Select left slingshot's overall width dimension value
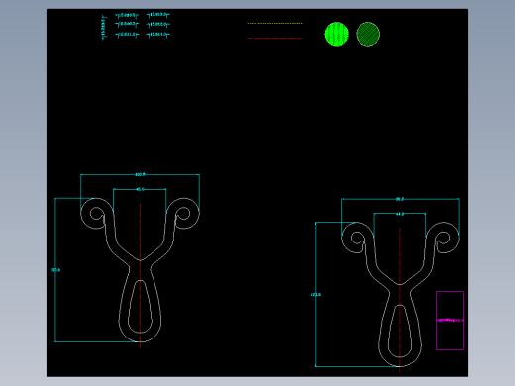This screenshot has height=386, width=515. [140, 174]
